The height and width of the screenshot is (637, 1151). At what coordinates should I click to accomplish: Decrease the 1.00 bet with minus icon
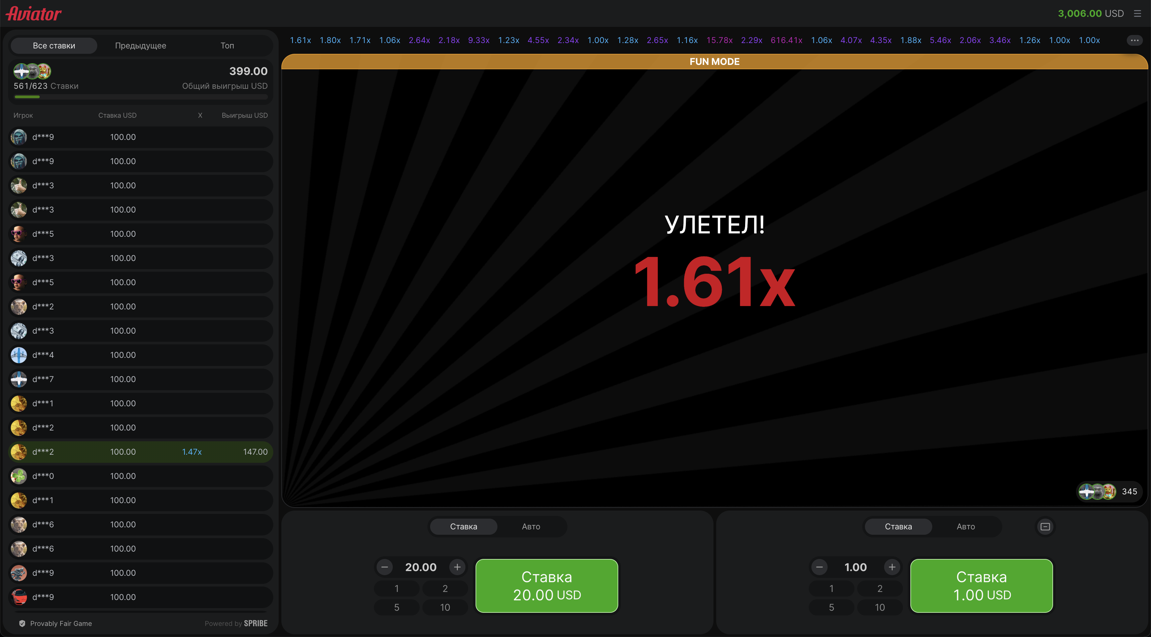819,567
